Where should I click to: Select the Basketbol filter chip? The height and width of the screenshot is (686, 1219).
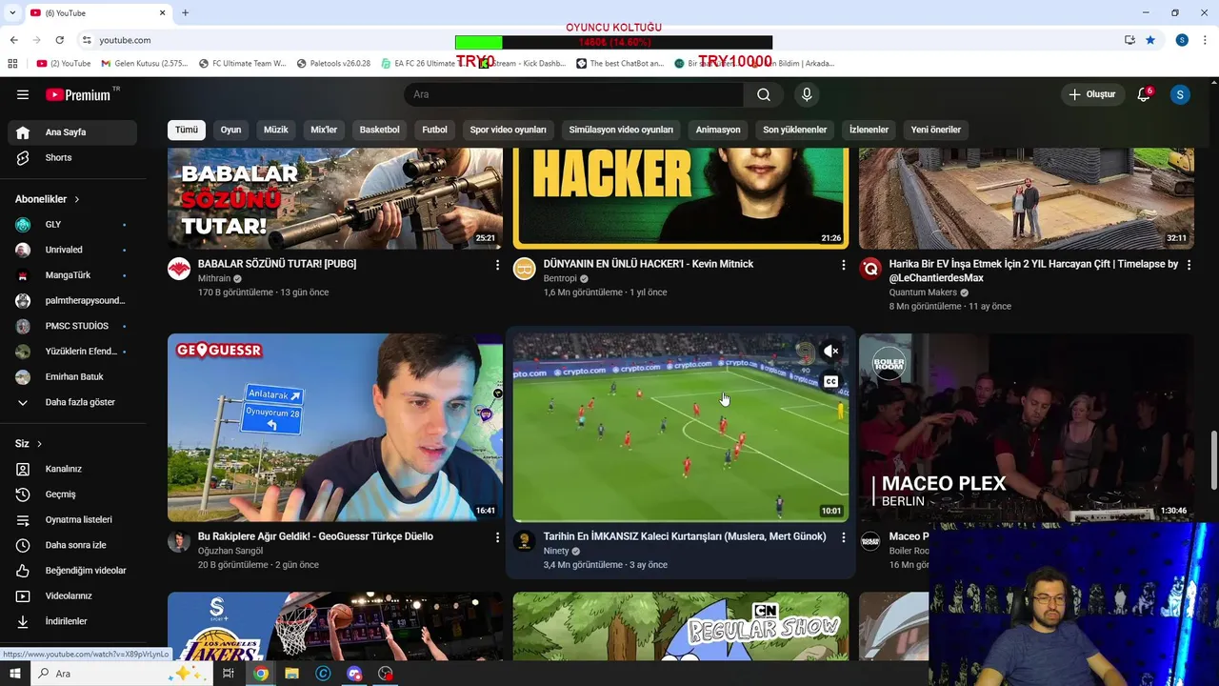[x=379, y=130]
